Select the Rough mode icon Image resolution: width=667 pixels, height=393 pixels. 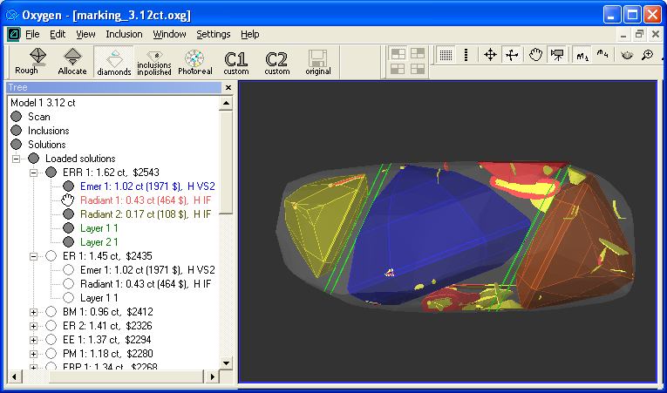(x=27, y=60)
